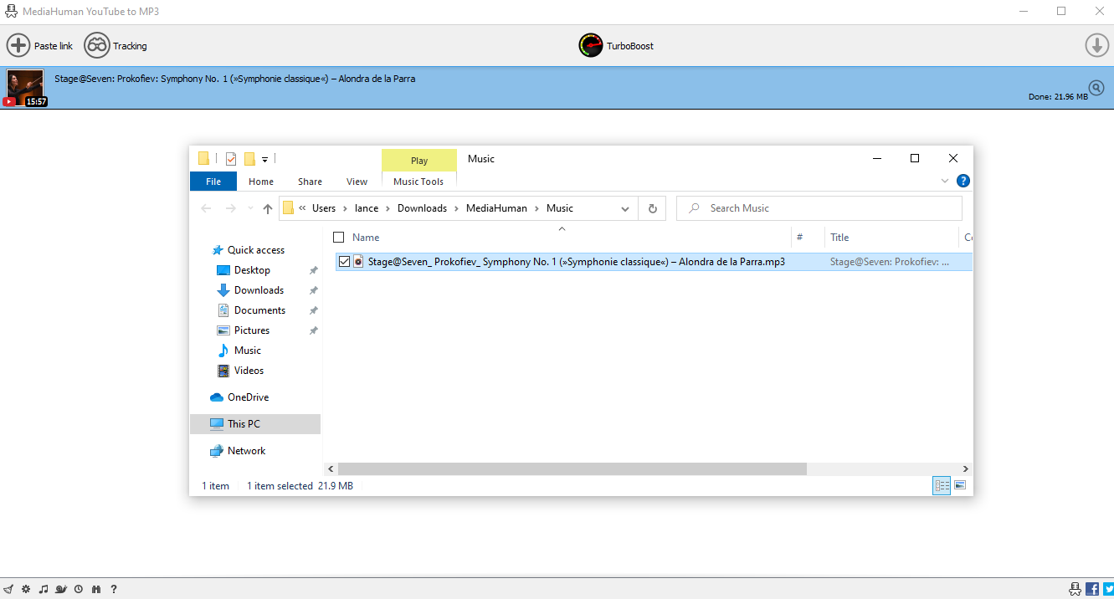This screenshot has width=1114, height=599.
Task: Click New folder icon in Explorer title bar
Action: (249, 159)
